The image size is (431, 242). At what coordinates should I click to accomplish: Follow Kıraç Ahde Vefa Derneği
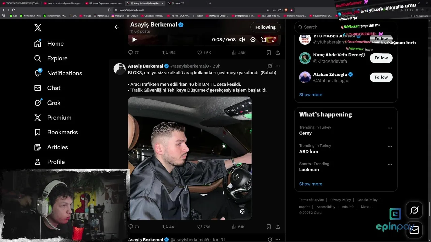coord(381,58)
